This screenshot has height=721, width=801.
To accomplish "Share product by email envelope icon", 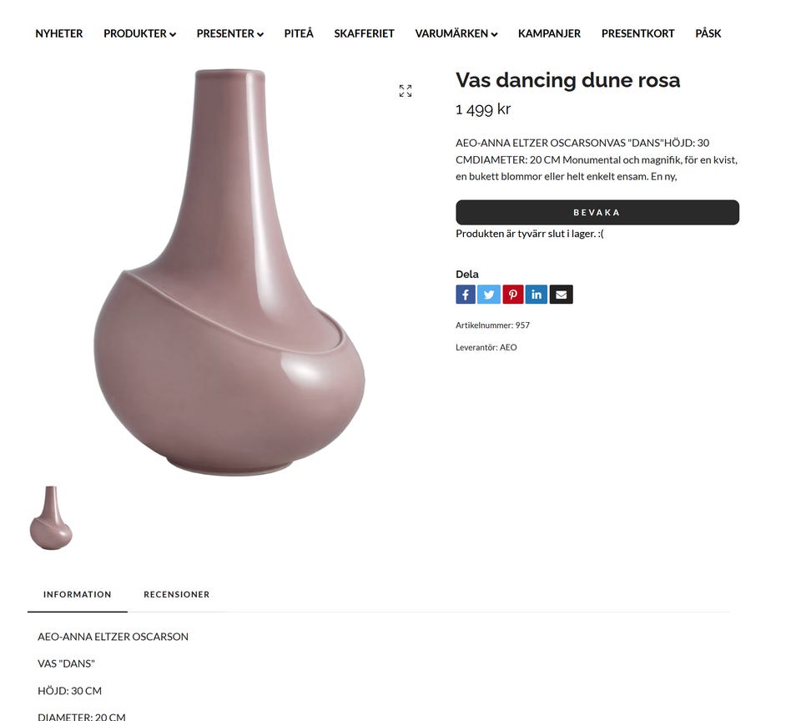I will 561,295.
